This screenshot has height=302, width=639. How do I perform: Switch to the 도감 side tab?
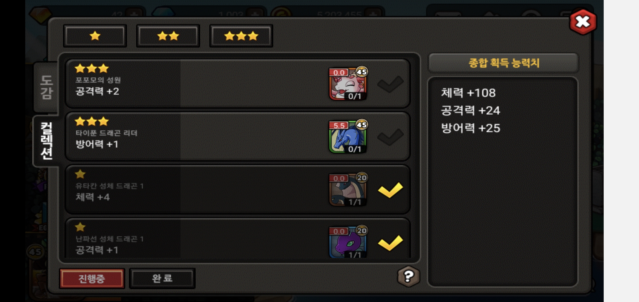[46, 87]
